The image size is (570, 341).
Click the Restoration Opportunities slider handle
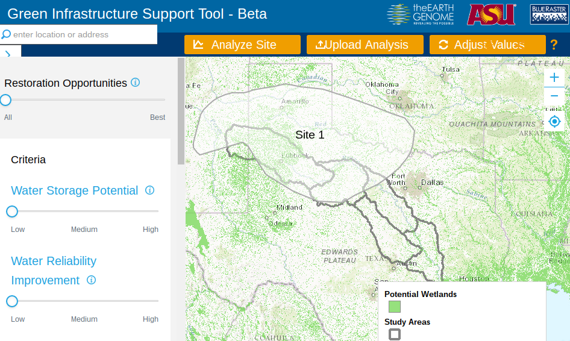[x=6, y=99]
